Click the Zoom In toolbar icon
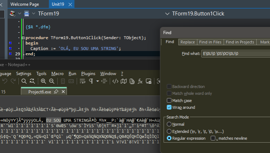Screen dimensions: 270x153 [x=44, y=81]
